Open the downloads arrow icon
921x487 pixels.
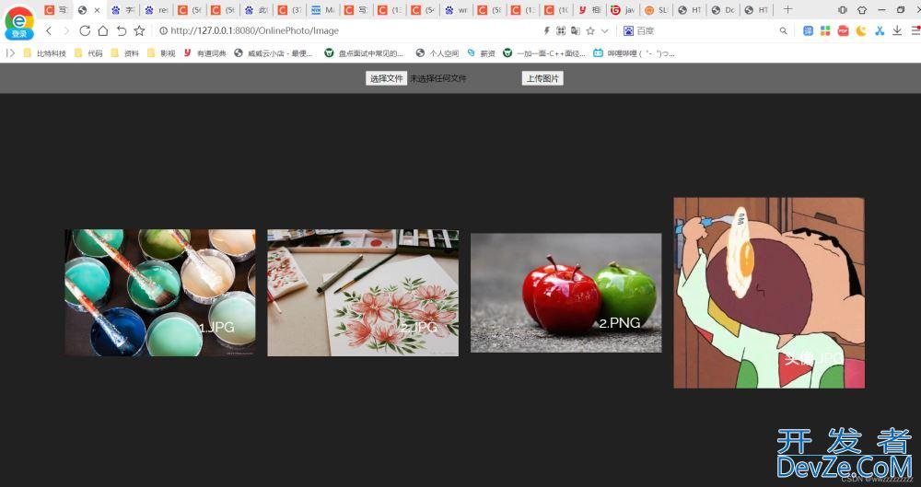(x=897, y=30)
